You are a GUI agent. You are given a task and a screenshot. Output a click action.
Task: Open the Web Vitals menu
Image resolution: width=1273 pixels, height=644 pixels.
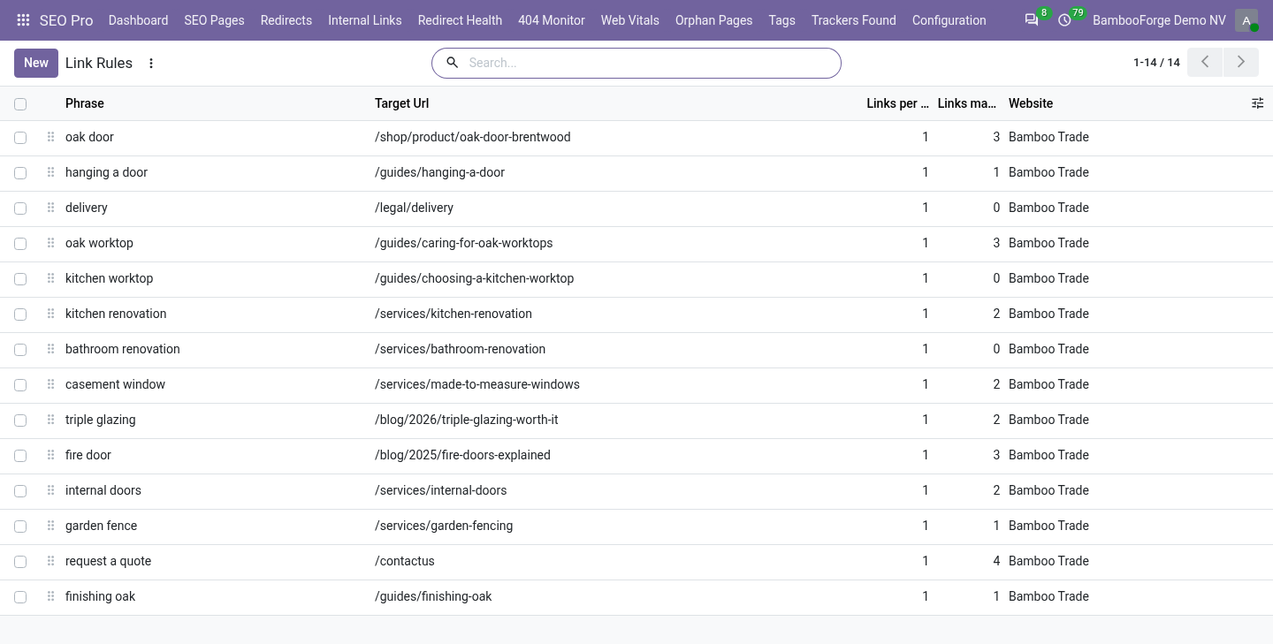pyautogui.click(x=629, y=20)
